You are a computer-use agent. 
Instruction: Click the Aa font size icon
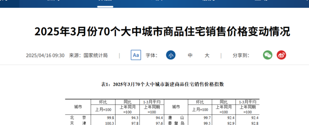136,55
